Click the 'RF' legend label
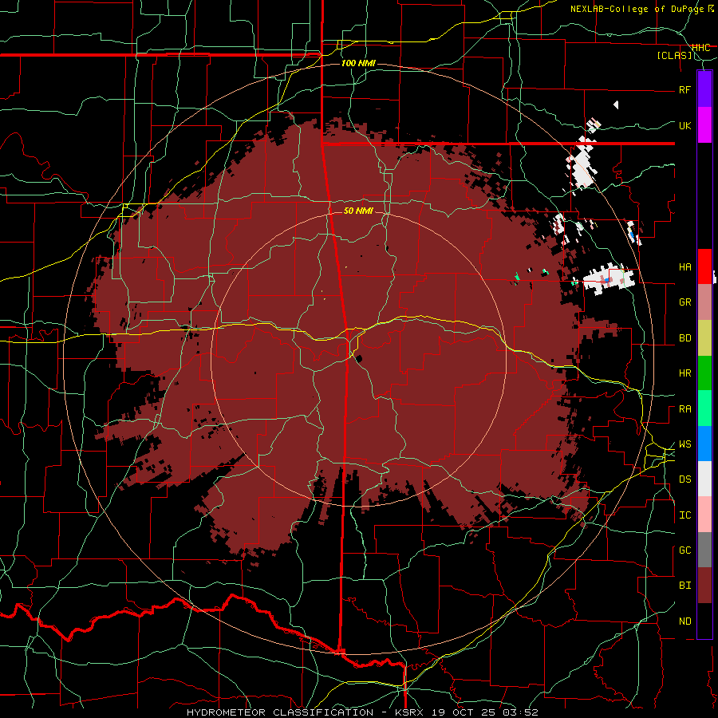This screenshot has width=718, height=718. click(684, 89)
